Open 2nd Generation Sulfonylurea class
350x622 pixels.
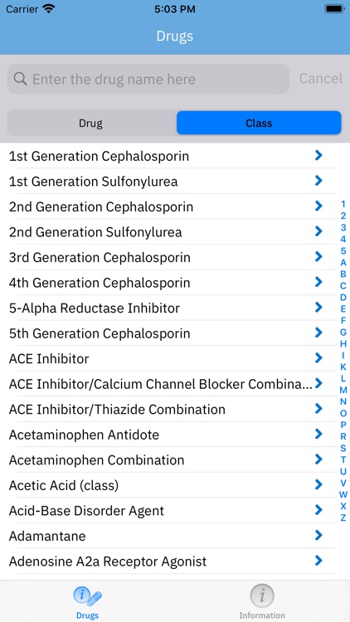tap(168, 231)
